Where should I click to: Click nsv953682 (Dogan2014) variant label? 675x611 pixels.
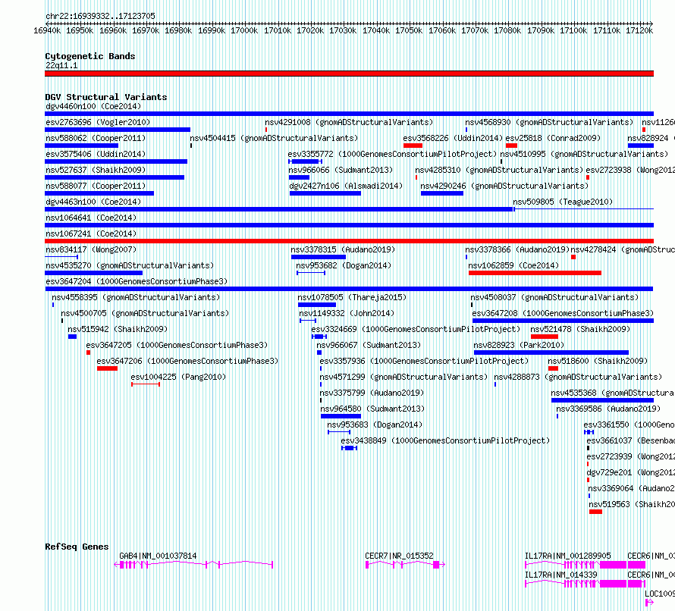click(x=344, y=265)
